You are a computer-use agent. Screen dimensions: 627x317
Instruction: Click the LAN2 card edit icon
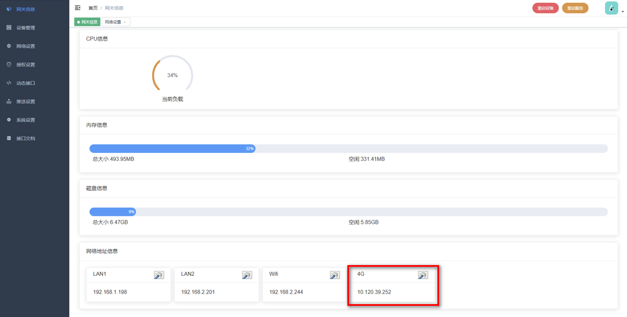[x=247, y=275]
